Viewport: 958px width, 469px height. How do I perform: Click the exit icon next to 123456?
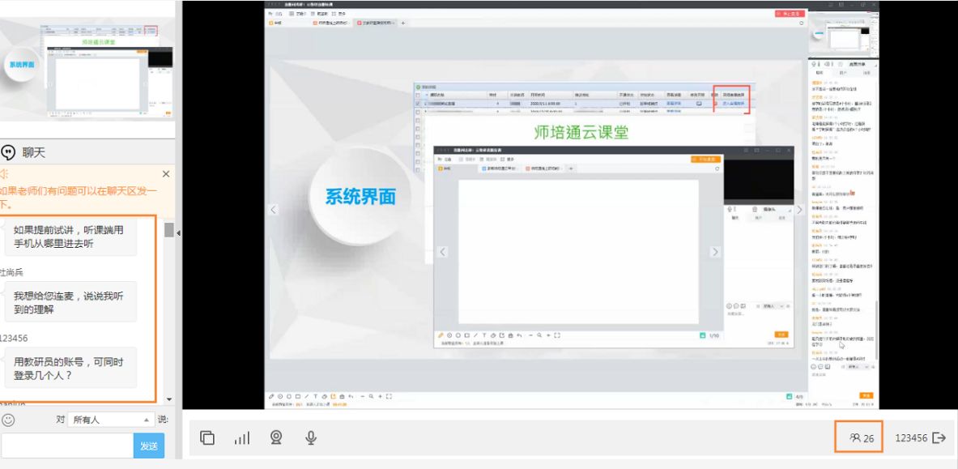939,438
